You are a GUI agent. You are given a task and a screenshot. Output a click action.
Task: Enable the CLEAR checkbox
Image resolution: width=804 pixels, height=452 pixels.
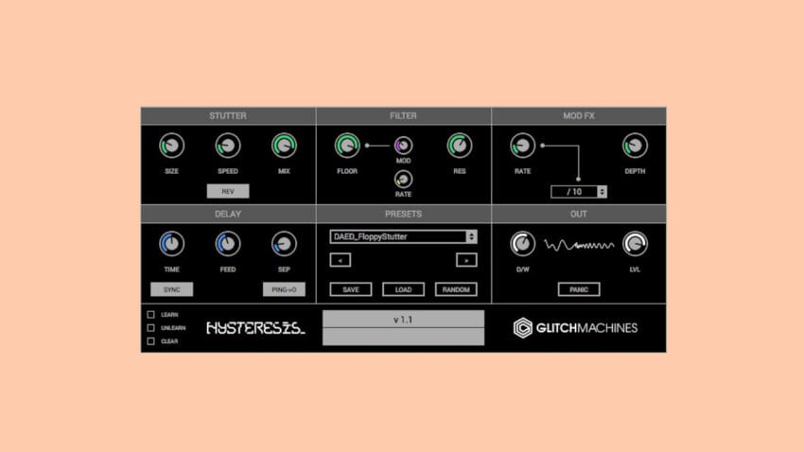150,341
